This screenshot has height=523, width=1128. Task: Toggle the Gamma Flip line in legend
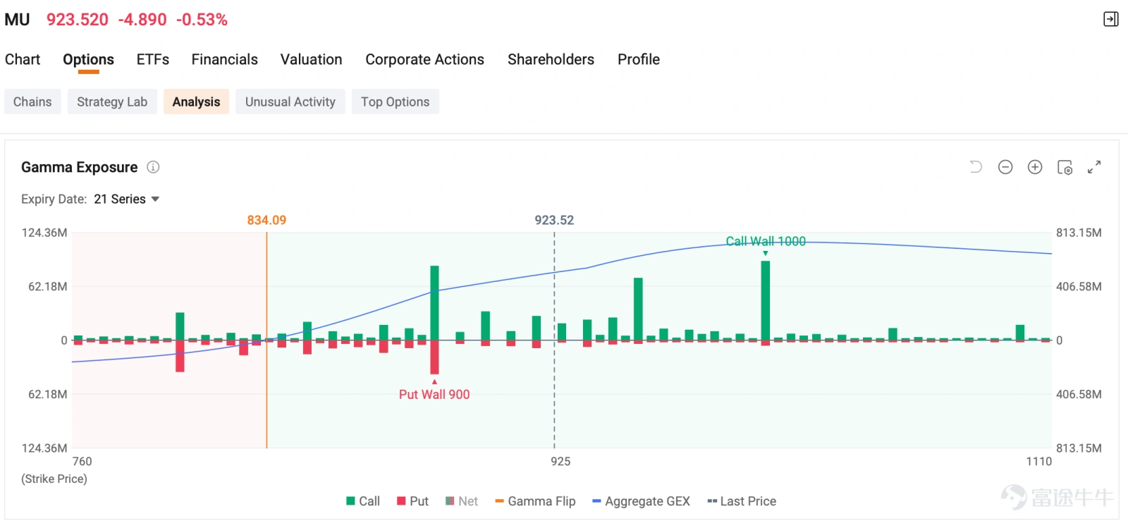535,501
